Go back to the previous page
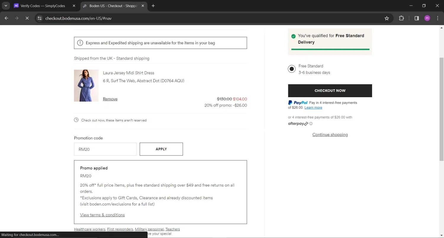This screenshot has height=238, width=444. click(6, 18)
